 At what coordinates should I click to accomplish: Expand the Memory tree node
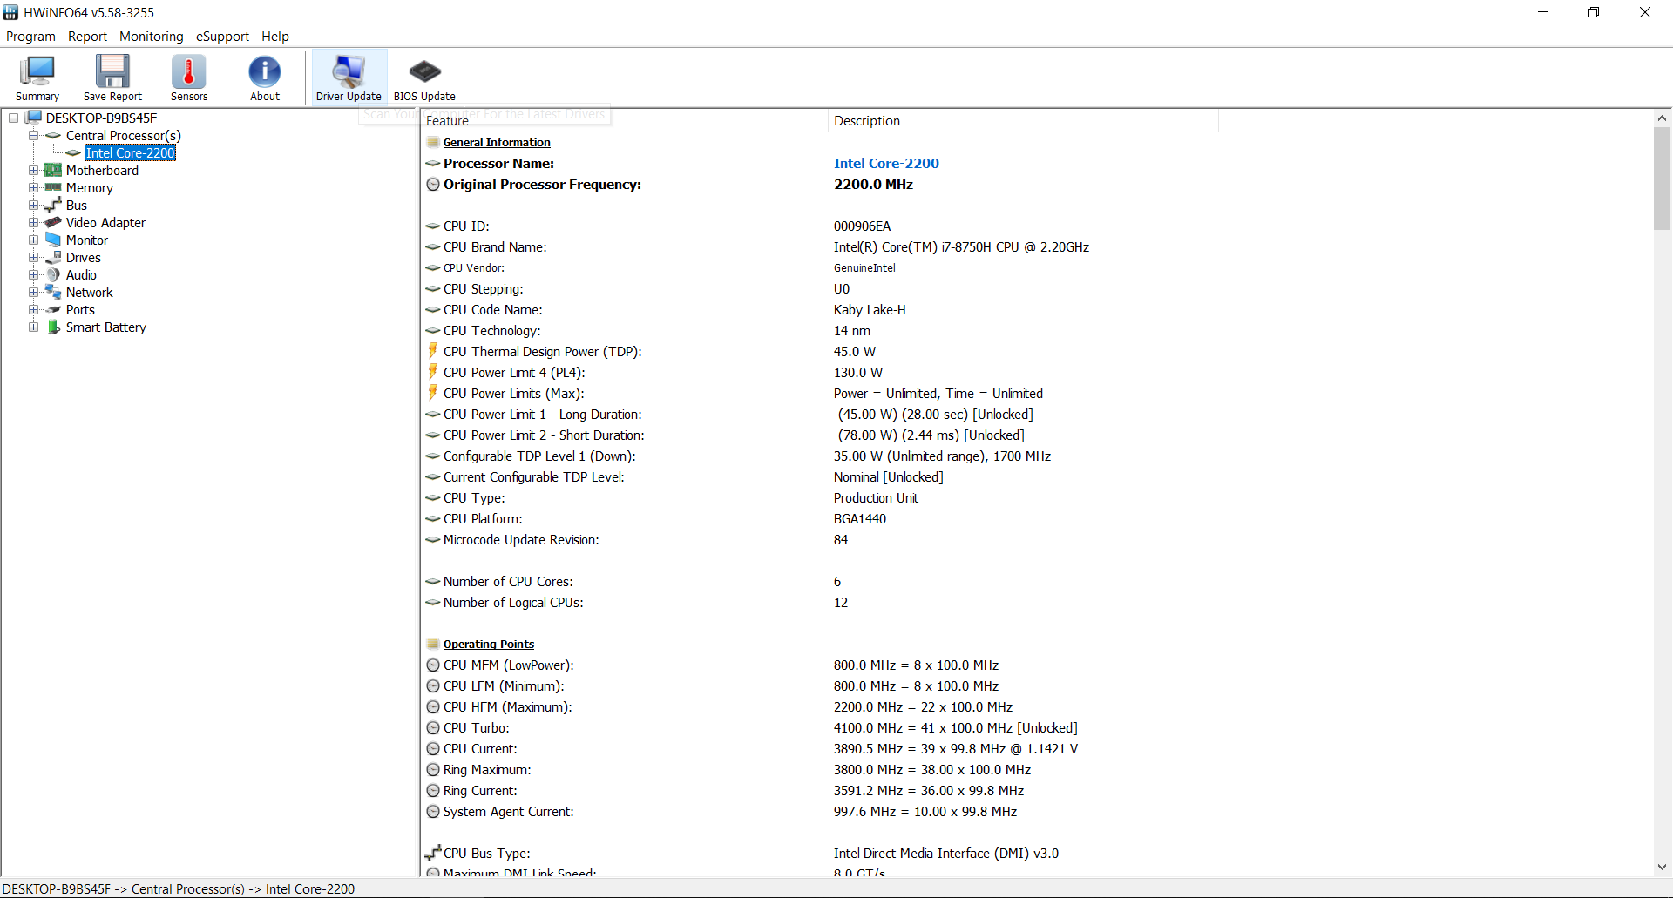33,187
